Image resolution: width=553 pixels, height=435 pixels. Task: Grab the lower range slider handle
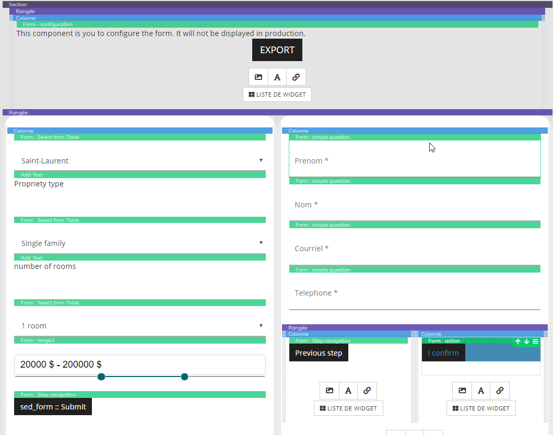point(101,377)
